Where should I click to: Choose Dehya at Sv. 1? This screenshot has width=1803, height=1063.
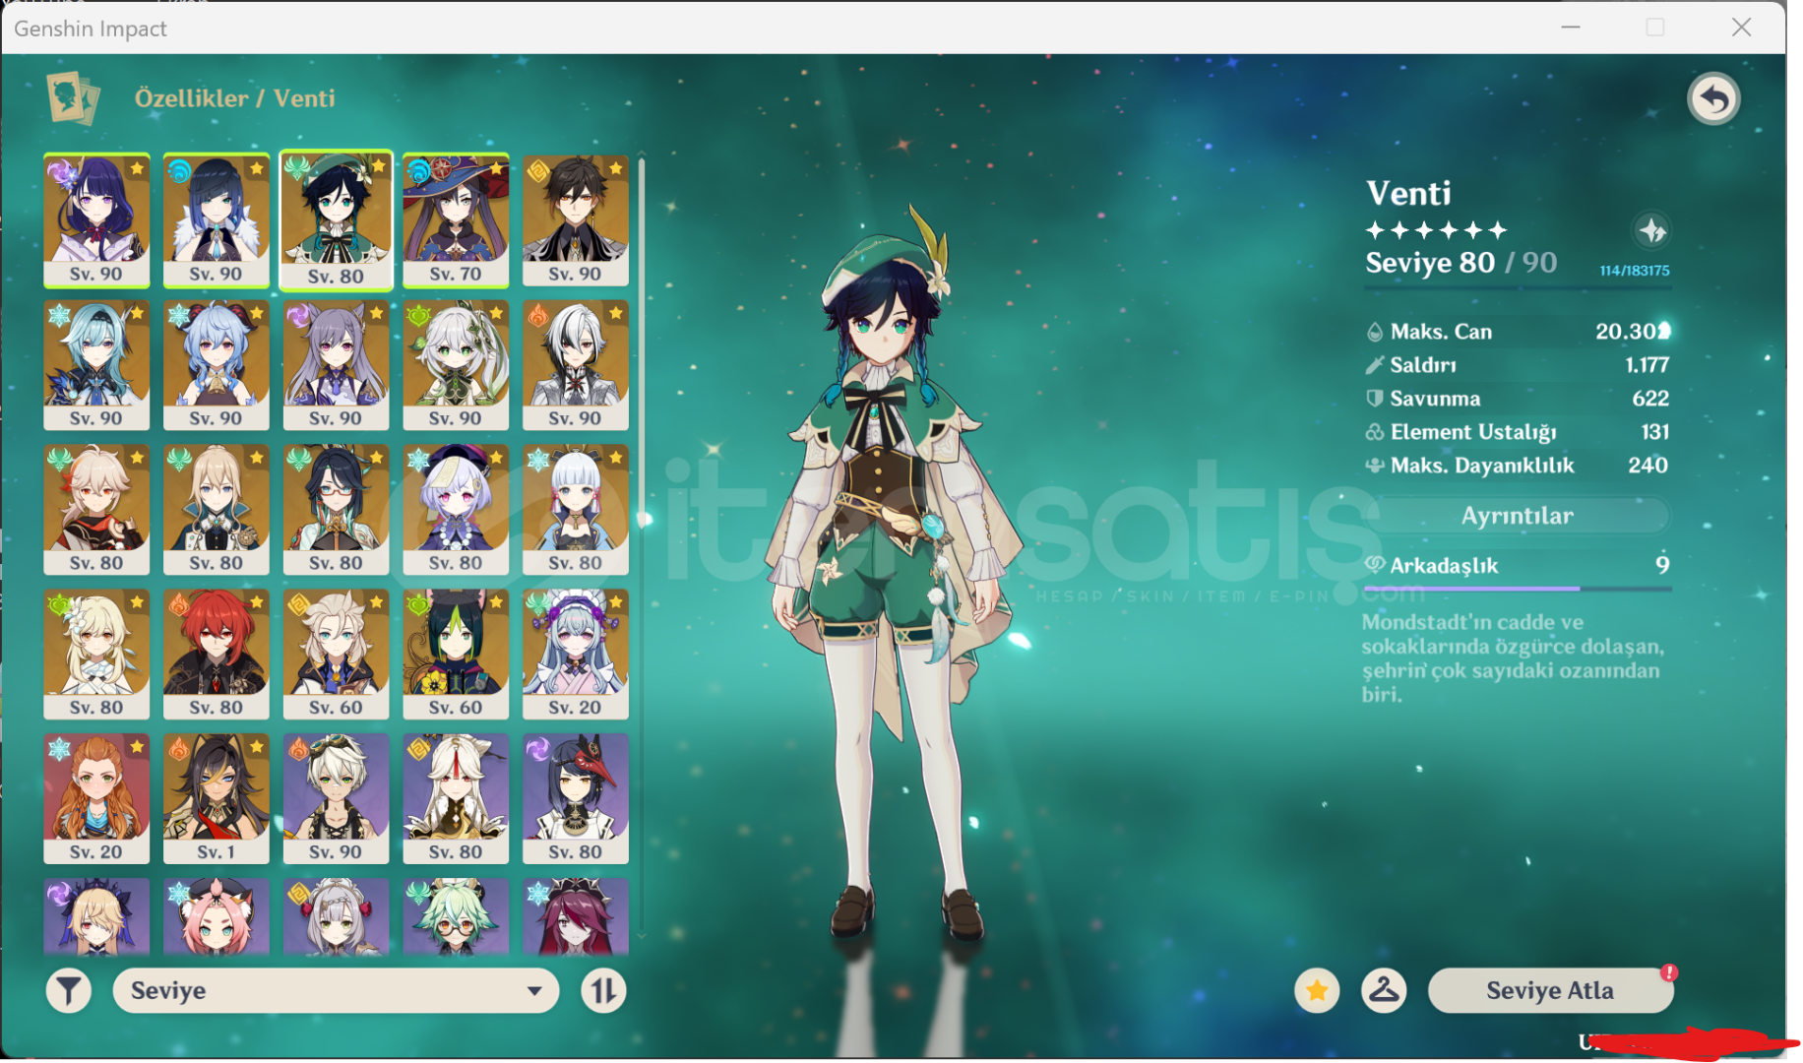click(216, 799)
